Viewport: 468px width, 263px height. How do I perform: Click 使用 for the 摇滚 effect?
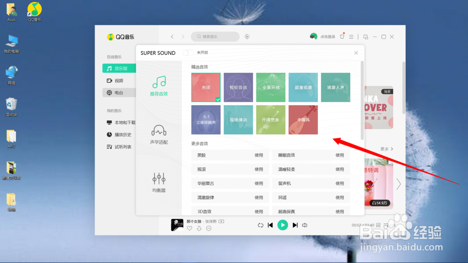(259, 169)
